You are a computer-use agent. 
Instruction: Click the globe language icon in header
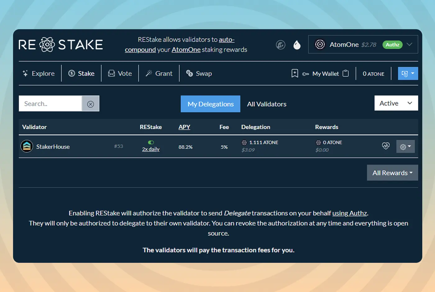[x=281, y=45]
